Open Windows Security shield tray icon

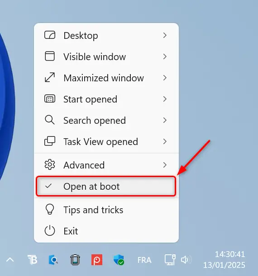coord(119,260)
